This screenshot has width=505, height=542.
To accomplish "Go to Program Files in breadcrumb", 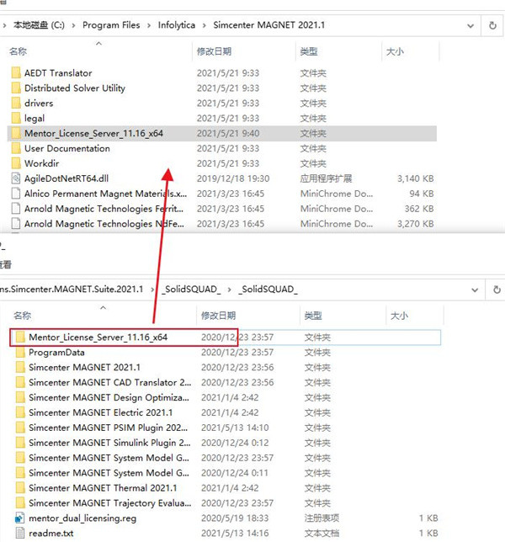I will click(x=111, y=25).
